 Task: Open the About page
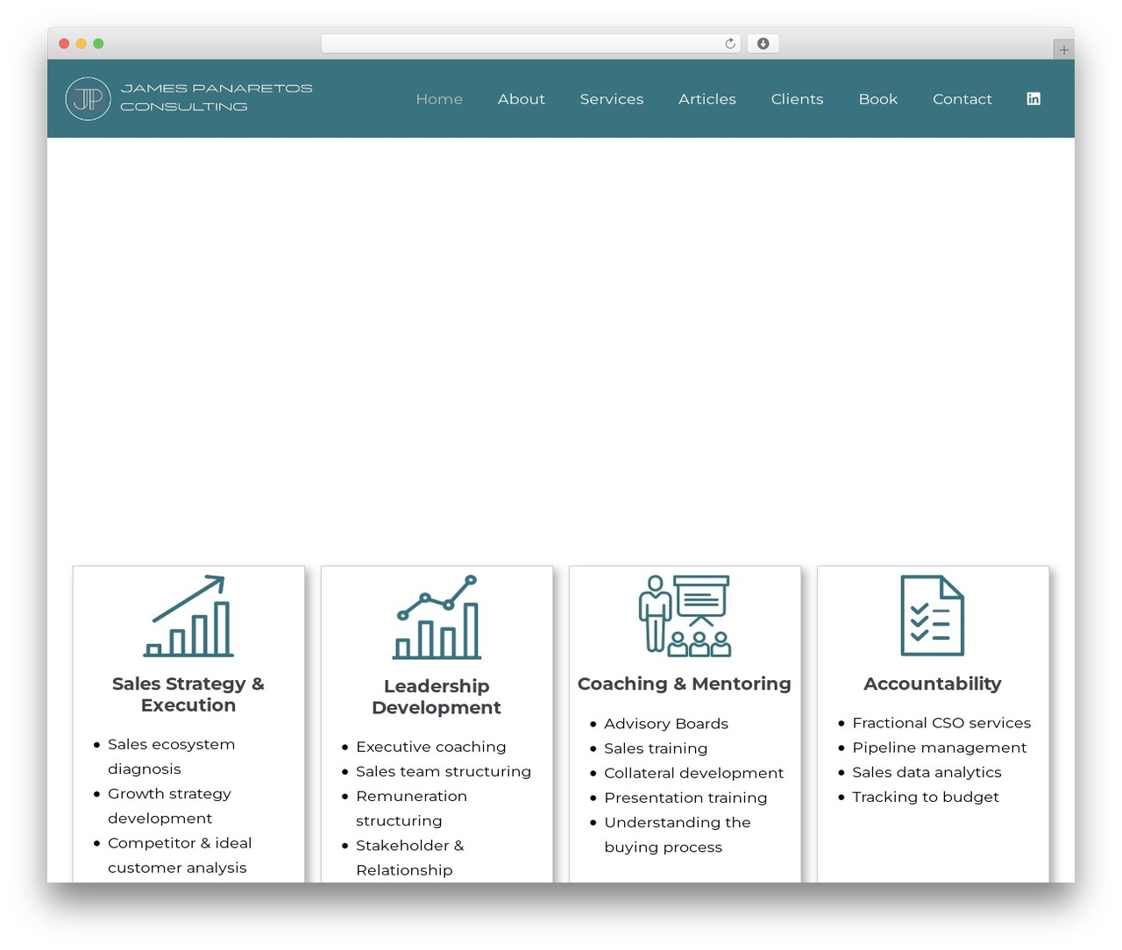coord(522,99)
